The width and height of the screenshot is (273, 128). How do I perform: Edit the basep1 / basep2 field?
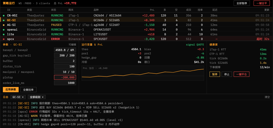click(65, 50)
